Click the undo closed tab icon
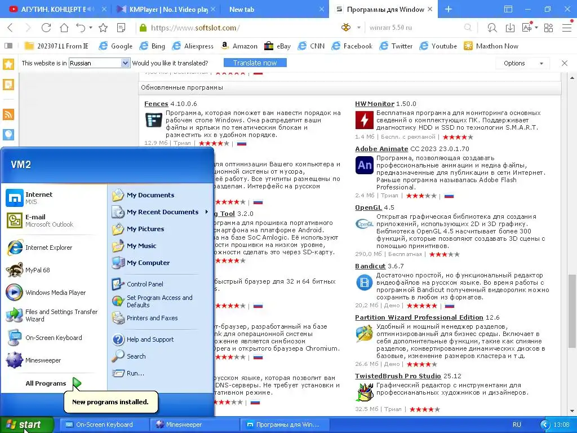The width and height of the screenshot is (577, 433). tap(81, 28)
